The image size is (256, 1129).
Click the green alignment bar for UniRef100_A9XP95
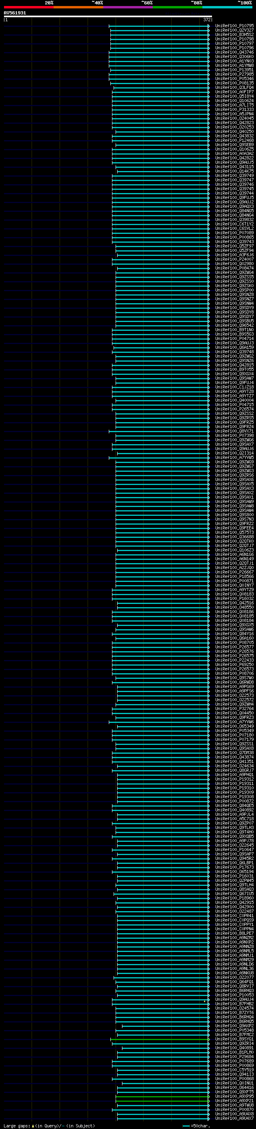163,1096
